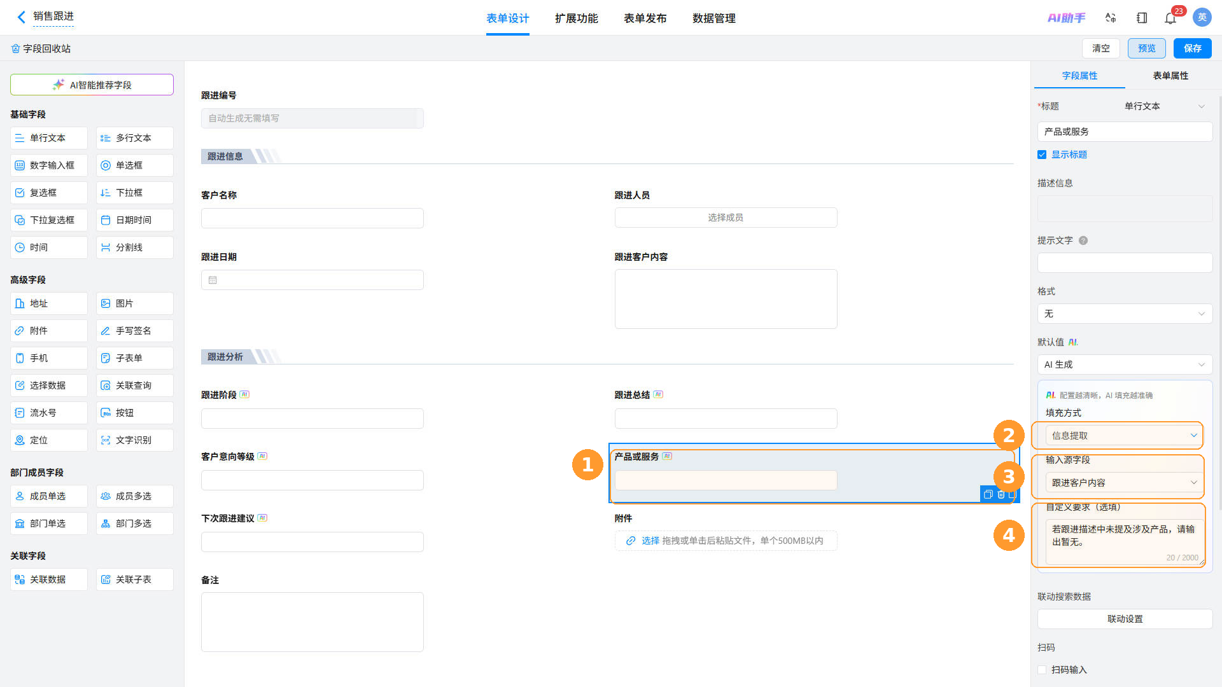
Task: Open the 表单属性 panel tab
Action: (1170, 76)
